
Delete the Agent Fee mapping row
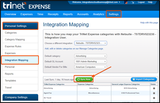(154, 93)
